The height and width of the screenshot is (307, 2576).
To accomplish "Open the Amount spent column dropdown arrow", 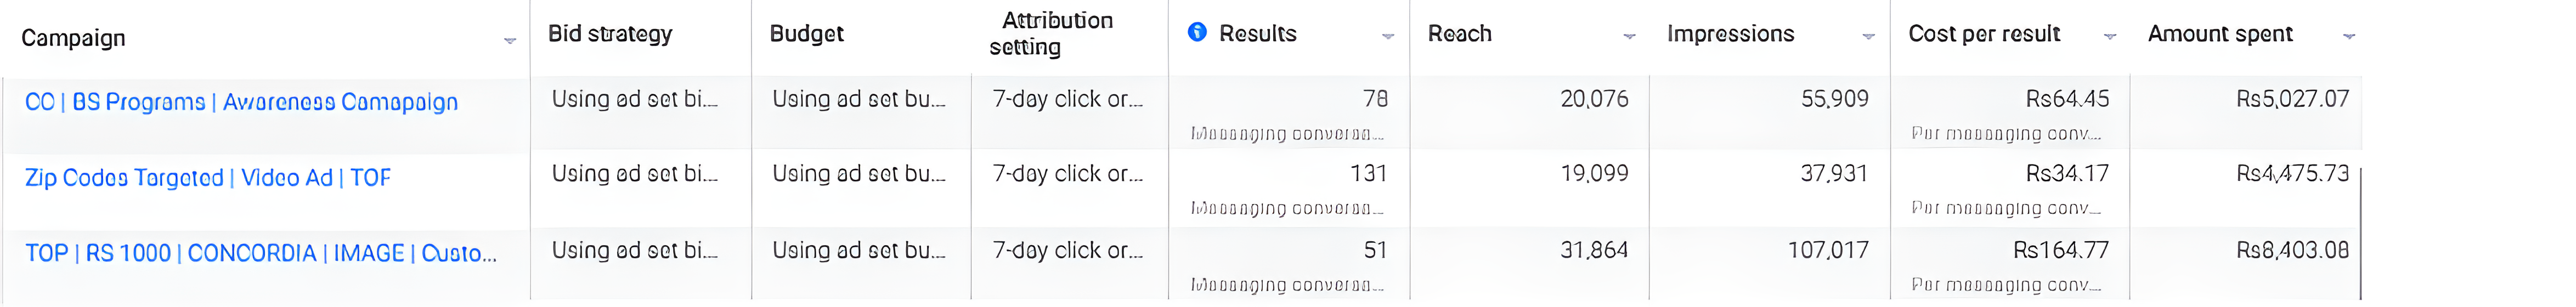I will 2349,37.
